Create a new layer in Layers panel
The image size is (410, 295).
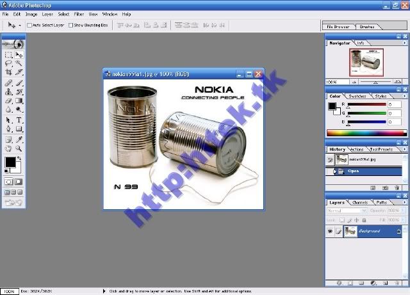pyautogui.click(x=385, y=283)
